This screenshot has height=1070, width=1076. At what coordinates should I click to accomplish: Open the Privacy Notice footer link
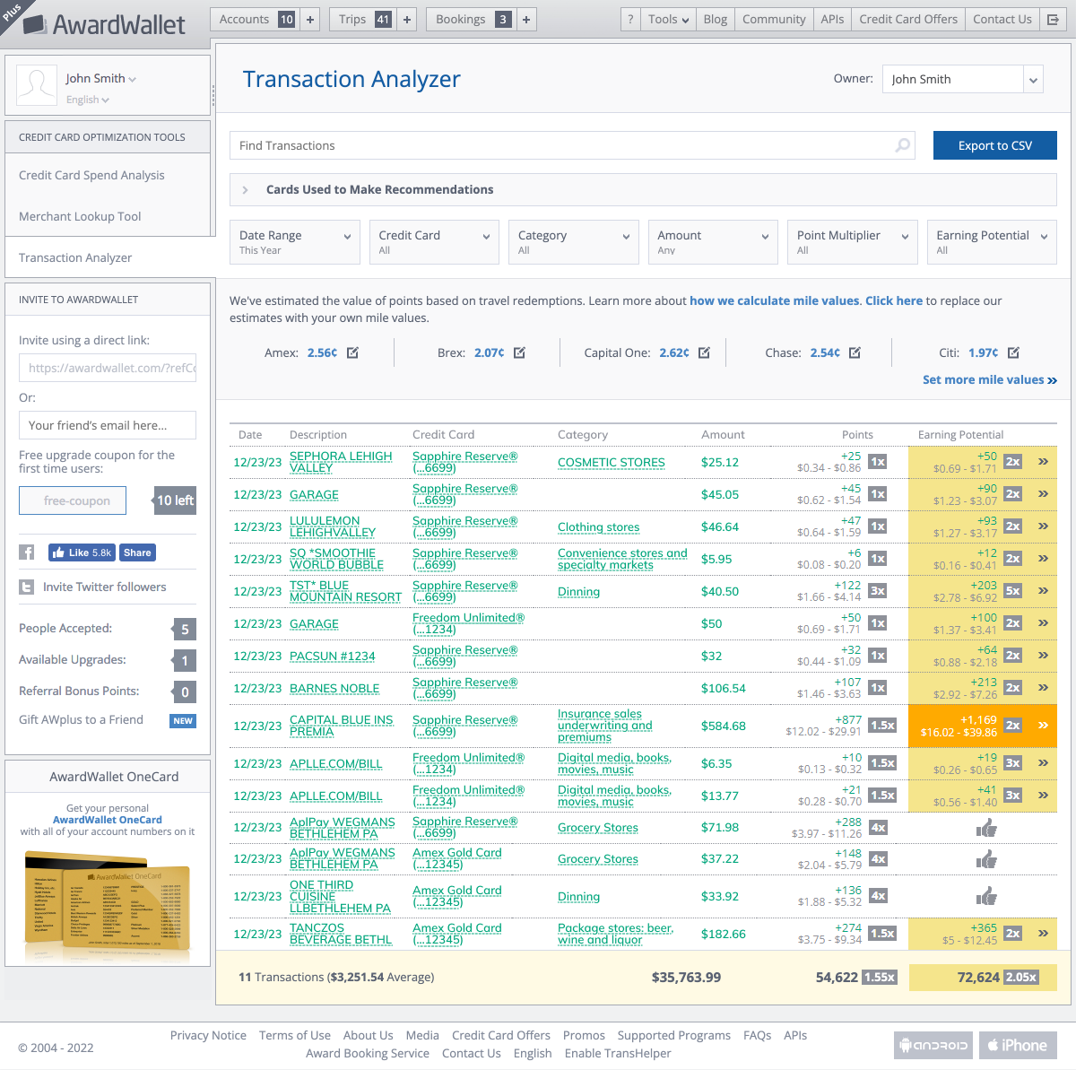click(x=208, y=1035)
